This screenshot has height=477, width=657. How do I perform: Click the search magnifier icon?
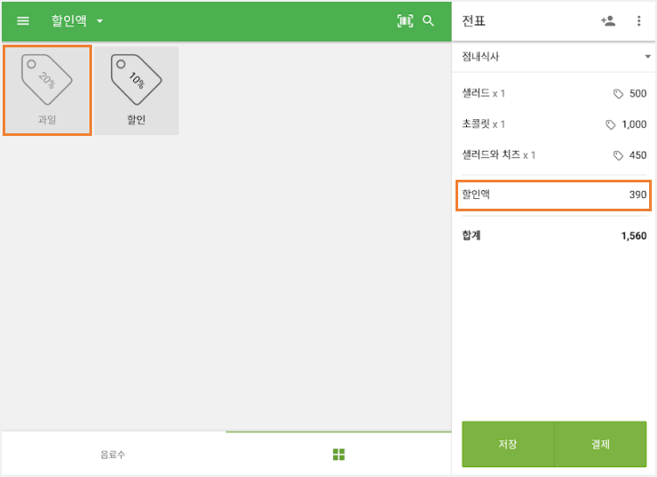pos(428,21)
